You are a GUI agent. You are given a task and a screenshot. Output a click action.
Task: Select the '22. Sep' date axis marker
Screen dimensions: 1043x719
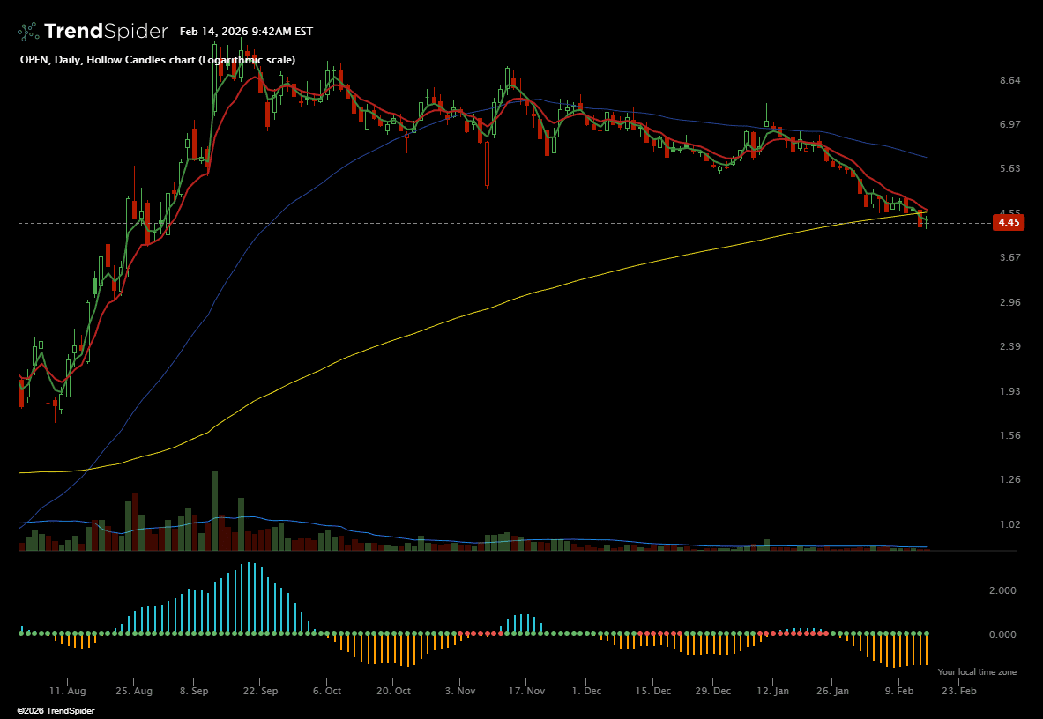(x=261, y=691)
